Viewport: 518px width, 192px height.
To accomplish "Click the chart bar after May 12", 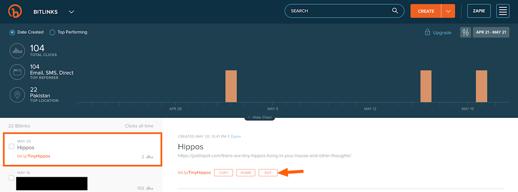I will coord(426,86).
